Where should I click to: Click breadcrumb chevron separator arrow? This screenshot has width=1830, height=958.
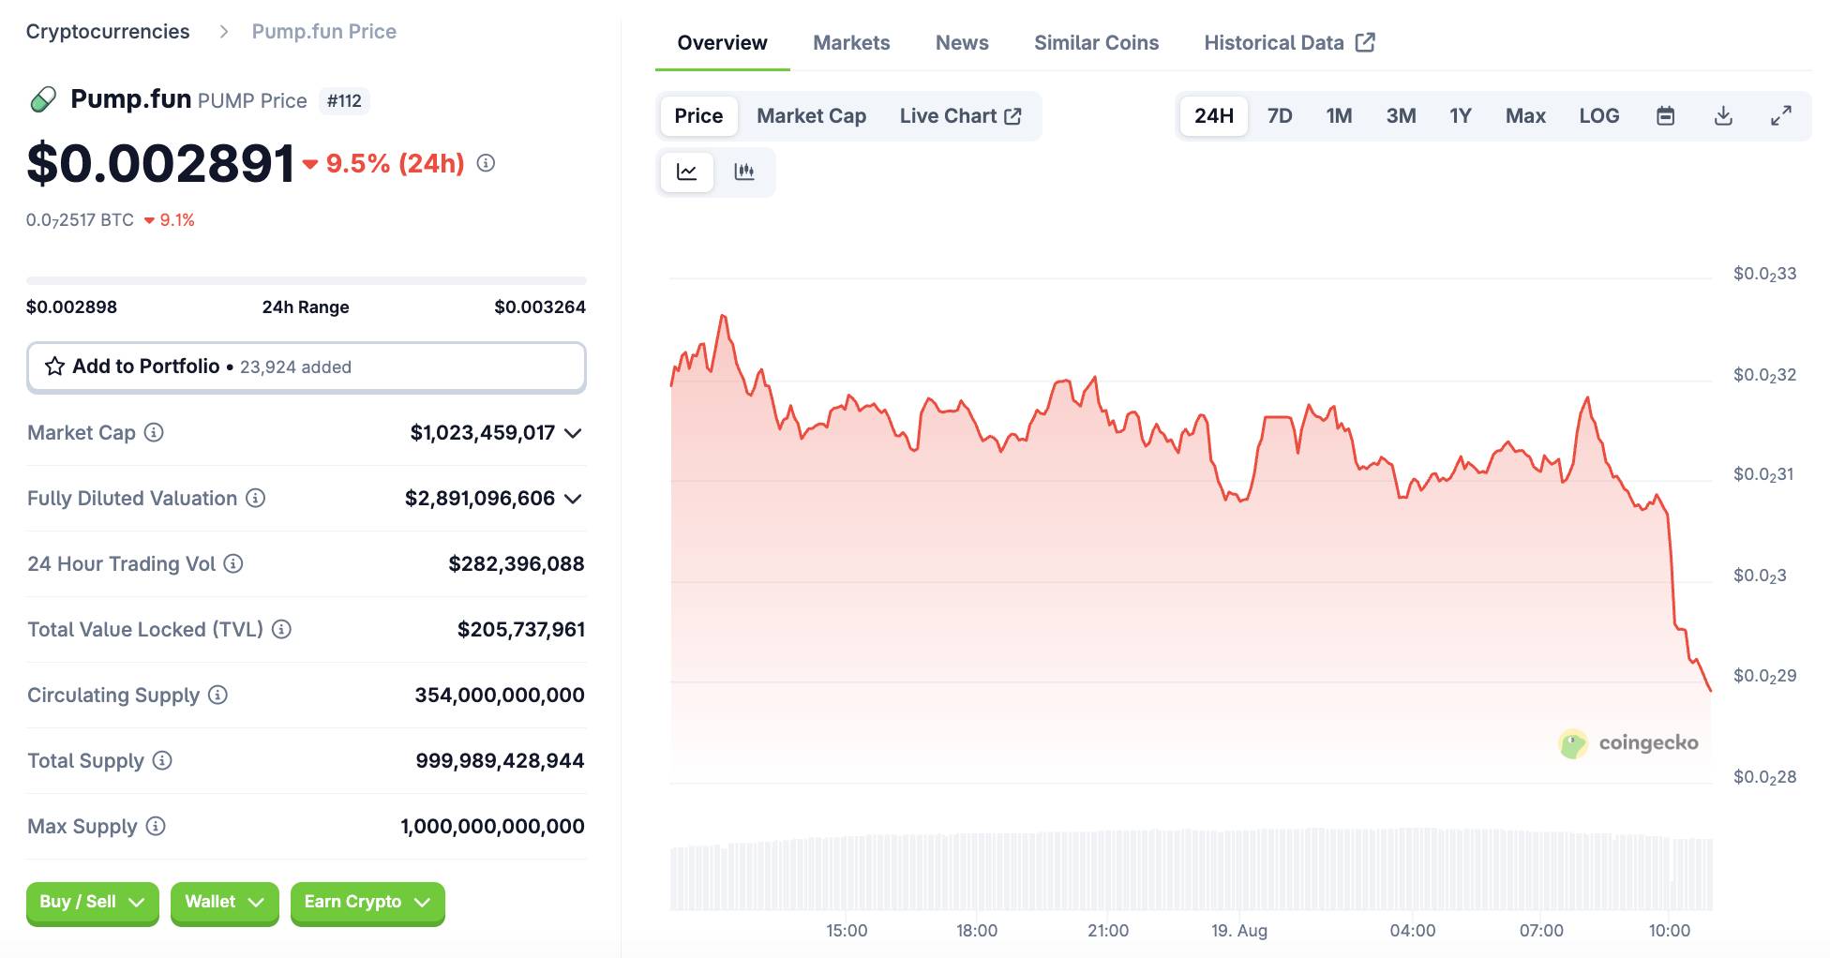click(223, 32)
